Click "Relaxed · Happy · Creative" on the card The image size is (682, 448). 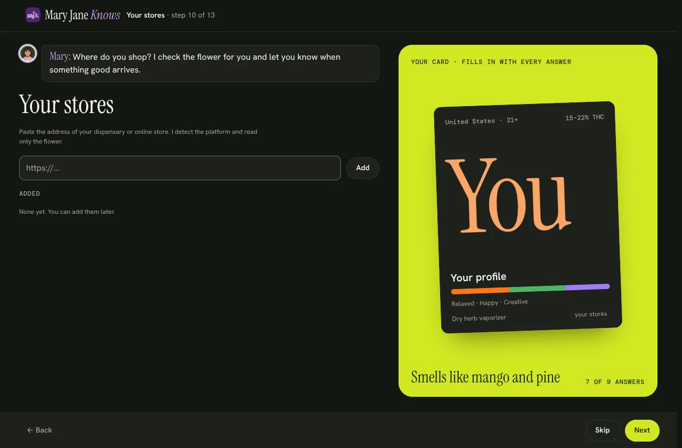click(x=490, y=303)
